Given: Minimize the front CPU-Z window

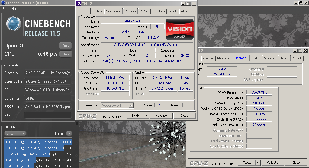Looking at the screenshot, I should (183, 4).
